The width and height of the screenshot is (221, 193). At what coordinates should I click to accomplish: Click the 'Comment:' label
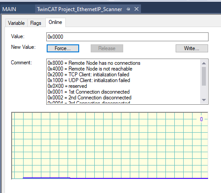[21, 63]
